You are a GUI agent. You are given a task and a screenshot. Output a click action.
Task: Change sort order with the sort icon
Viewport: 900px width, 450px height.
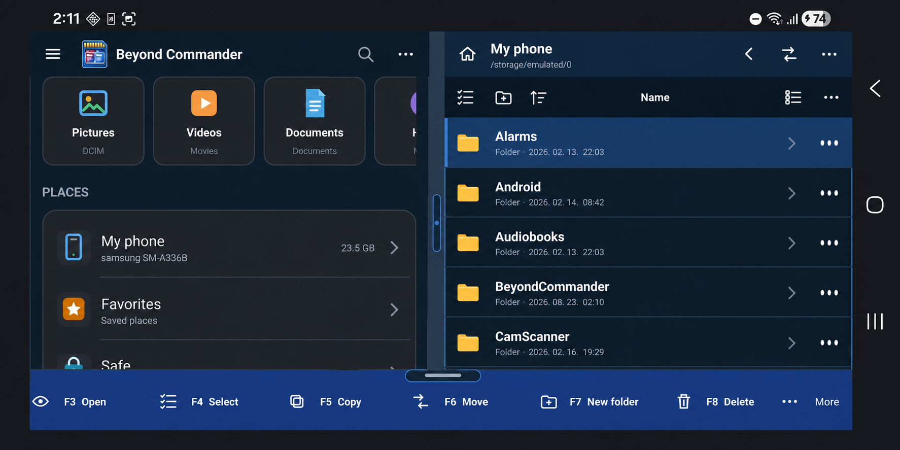coord(538,97)
